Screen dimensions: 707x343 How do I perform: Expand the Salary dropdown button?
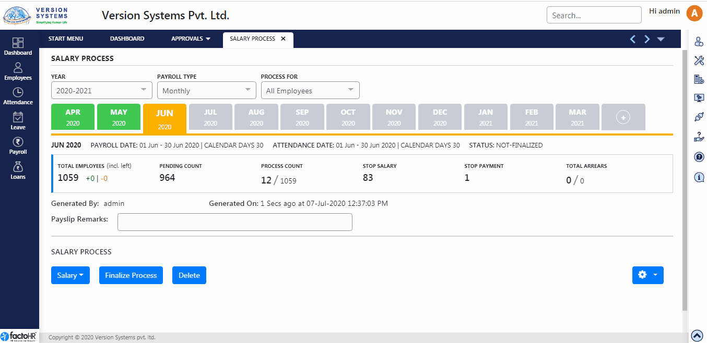[70, 275]
